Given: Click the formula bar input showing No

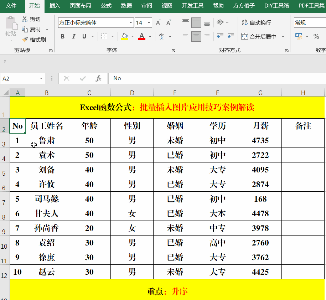Looking at the screenshot, I should (216, 78).
